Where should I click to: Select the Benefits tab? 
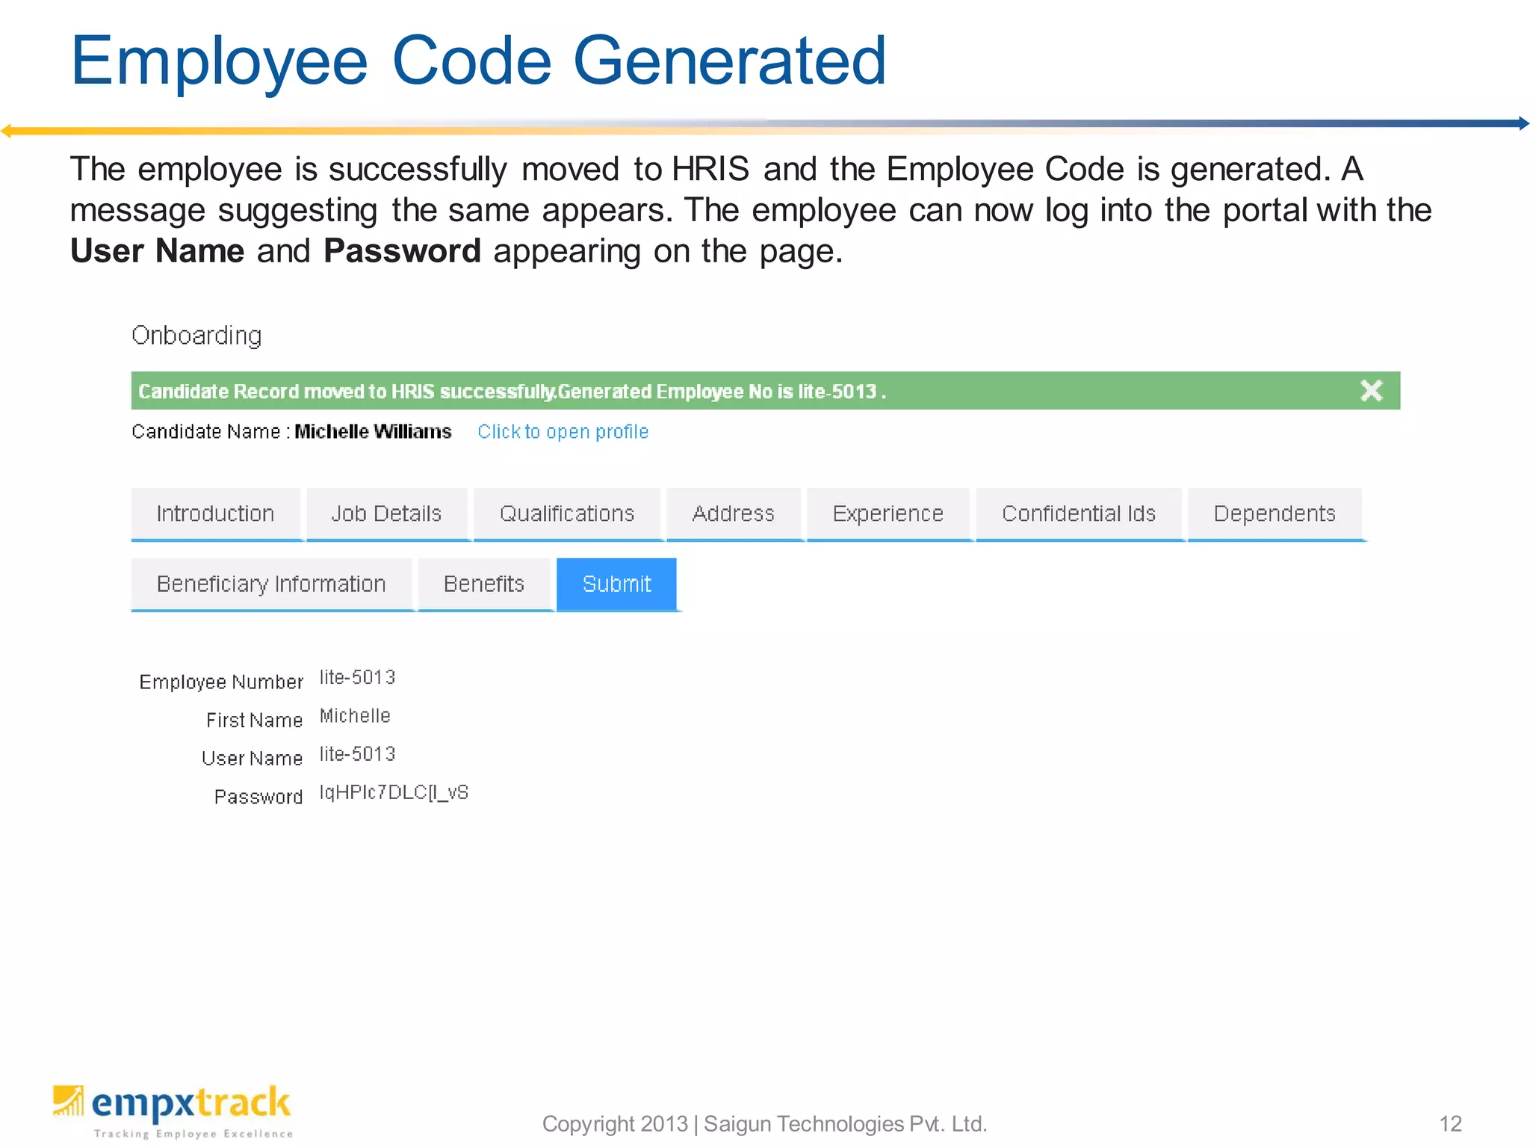pyautogui.click(x=484, y=584)
